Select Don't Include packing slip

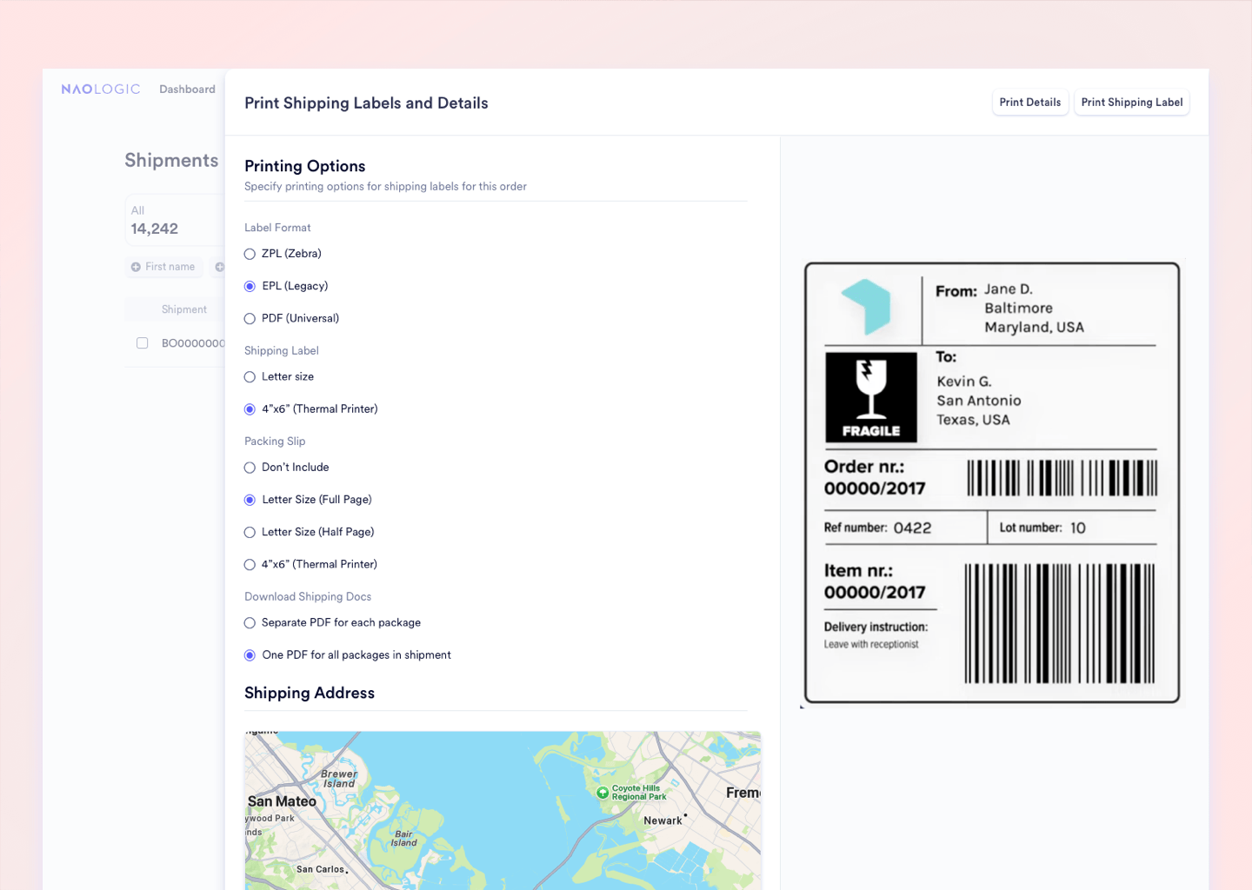[x=250, y=468]
